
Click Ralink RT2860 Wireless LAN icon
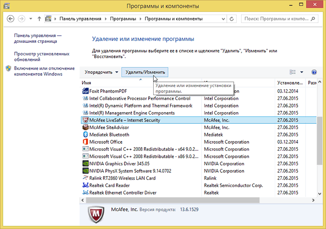click(x=85, y=178)
